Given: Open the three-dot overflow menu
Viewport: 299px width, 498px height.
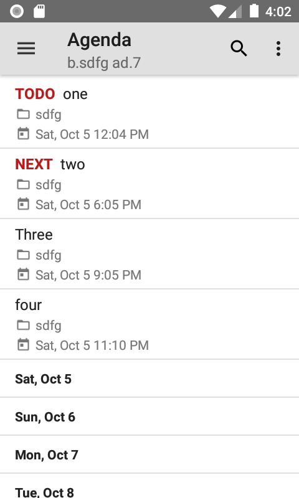Looking at the screenshot, I should click(278, 49).
